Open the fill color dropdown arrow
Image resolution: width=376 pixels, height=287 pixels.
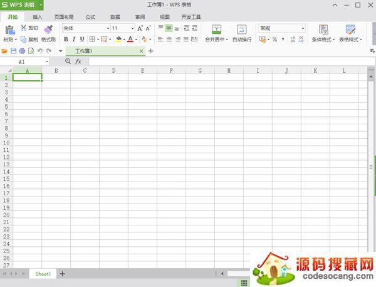124,39
